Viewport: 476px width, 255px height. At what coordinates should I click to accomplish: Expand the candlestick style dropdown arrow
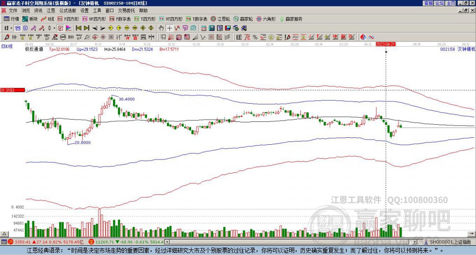point(54,28)
